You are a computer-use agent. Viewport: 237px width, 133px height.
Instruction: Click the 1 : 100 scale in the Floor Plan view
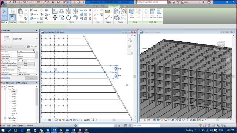pyautogui.click(x=48, y=120)
